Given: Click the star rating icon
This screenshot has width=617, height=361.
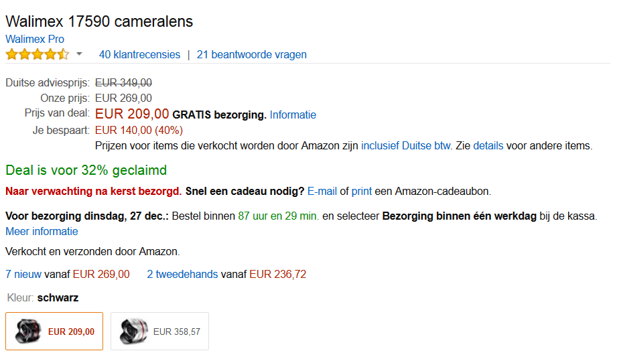Looking at the screenshot, I should [37, 54].
